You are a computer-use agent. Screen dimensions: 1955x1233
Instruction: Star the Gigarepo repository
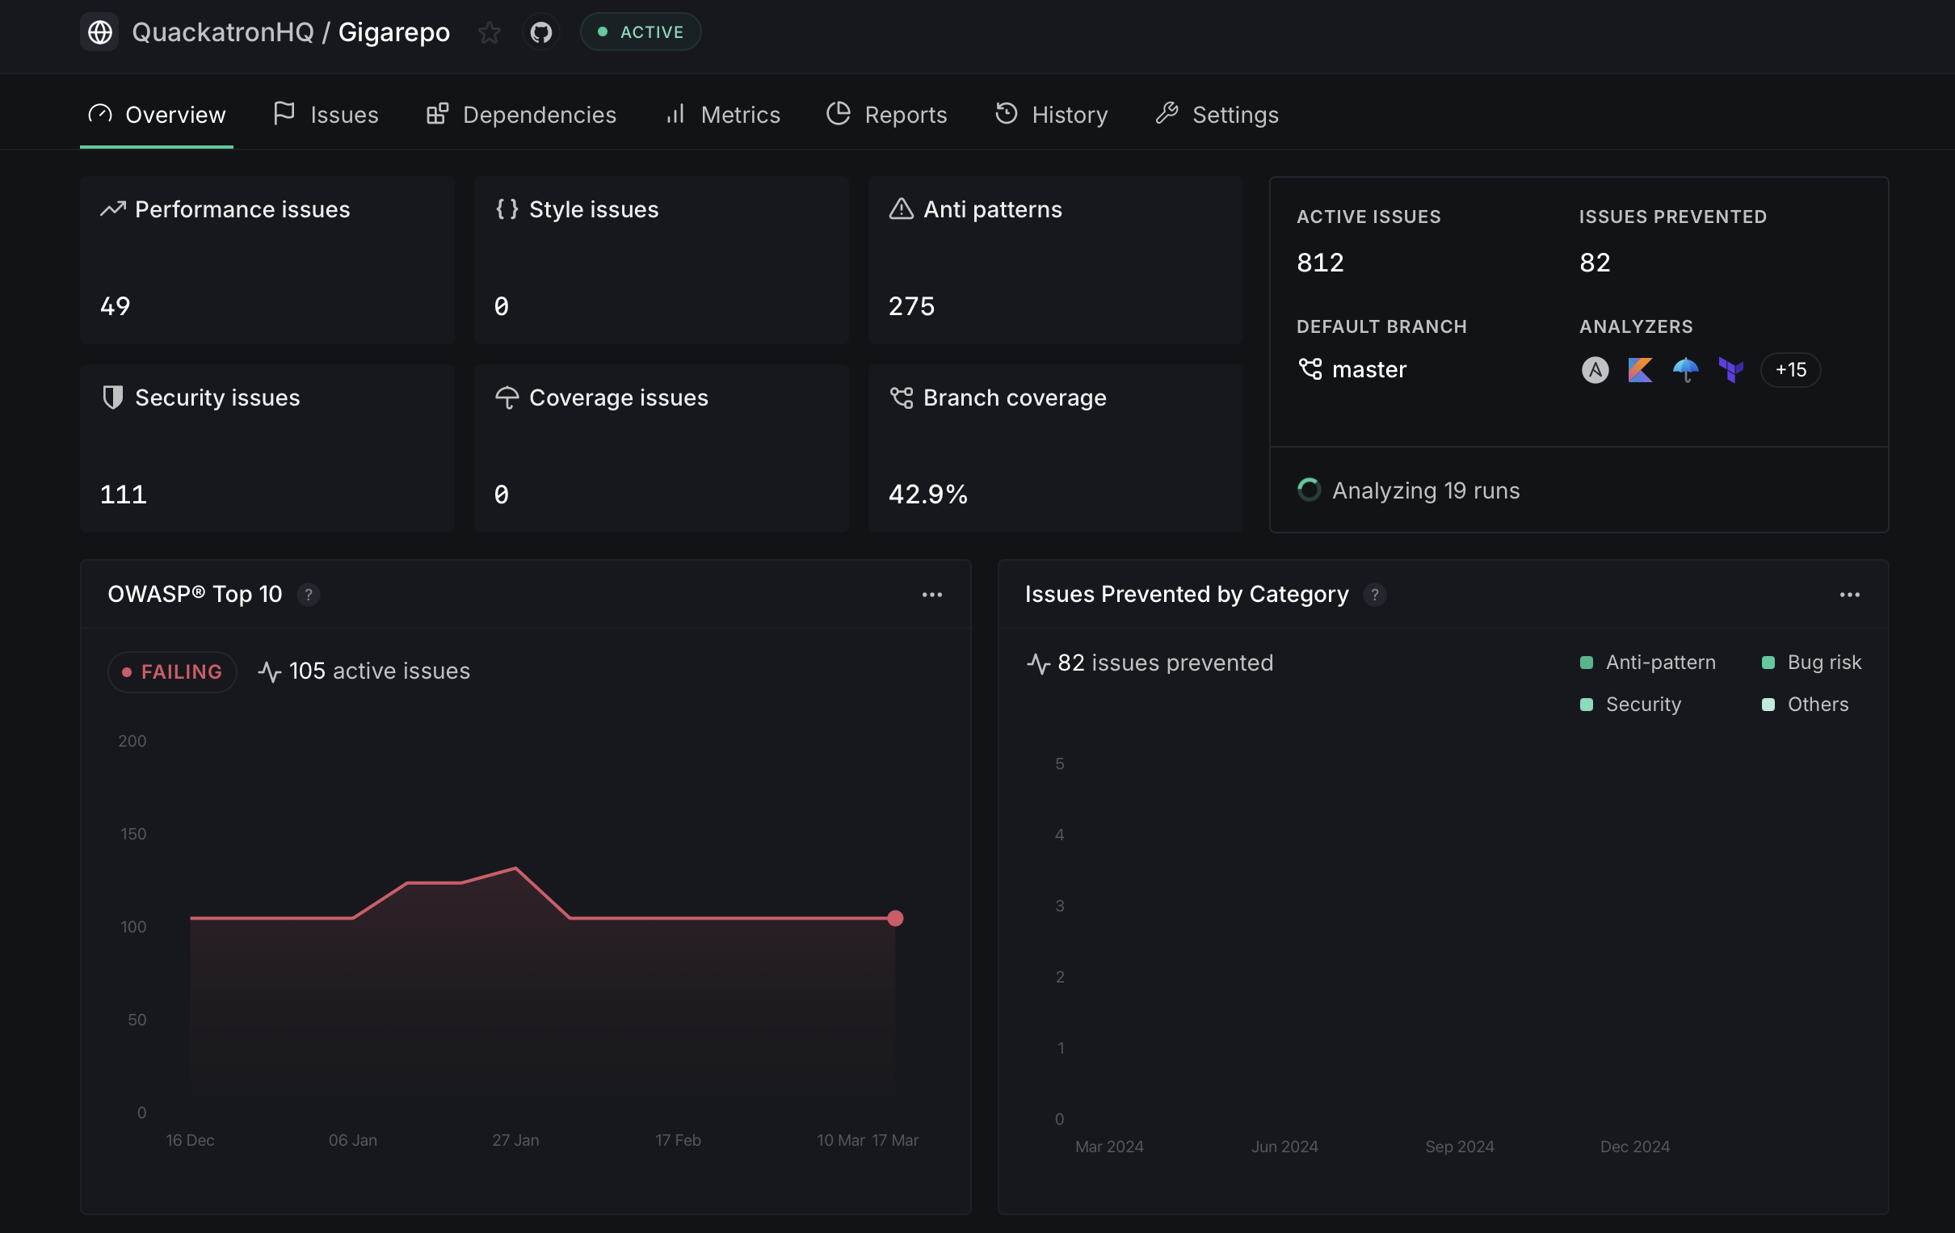489,32
